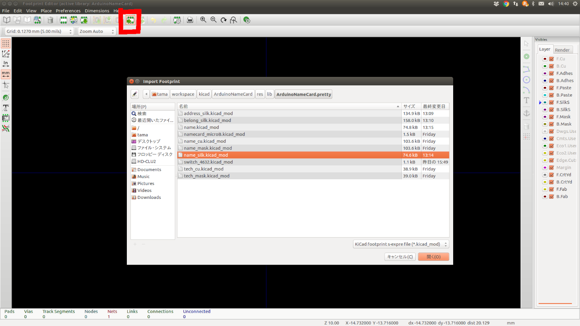Click the zoom to fit icon
Screen dimensions: 580x326
tap(234, 20)
